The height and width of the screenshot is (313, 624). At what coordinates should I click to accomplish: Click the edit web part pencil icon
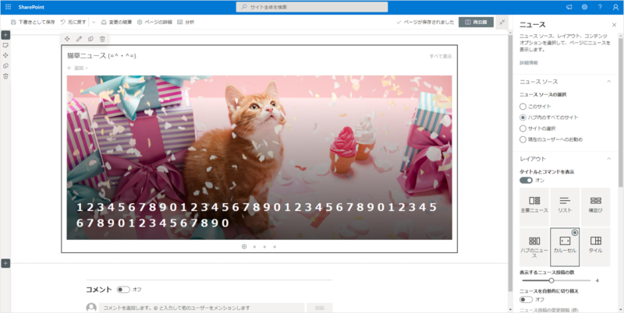[79, 39]
